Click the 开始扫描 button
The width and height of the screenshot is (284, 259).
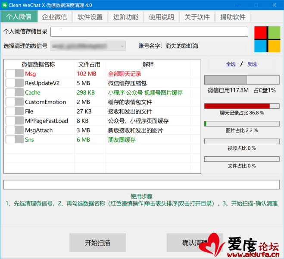pyautogui.click(x=97, y=243)
